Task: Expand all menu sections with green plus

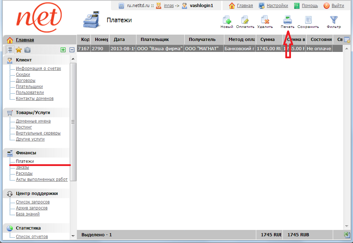Action: [x=63, y=50]
